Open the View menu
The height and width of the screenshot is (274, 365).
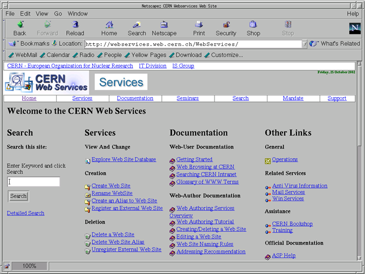pyautogui.click(x=42, y=13)
